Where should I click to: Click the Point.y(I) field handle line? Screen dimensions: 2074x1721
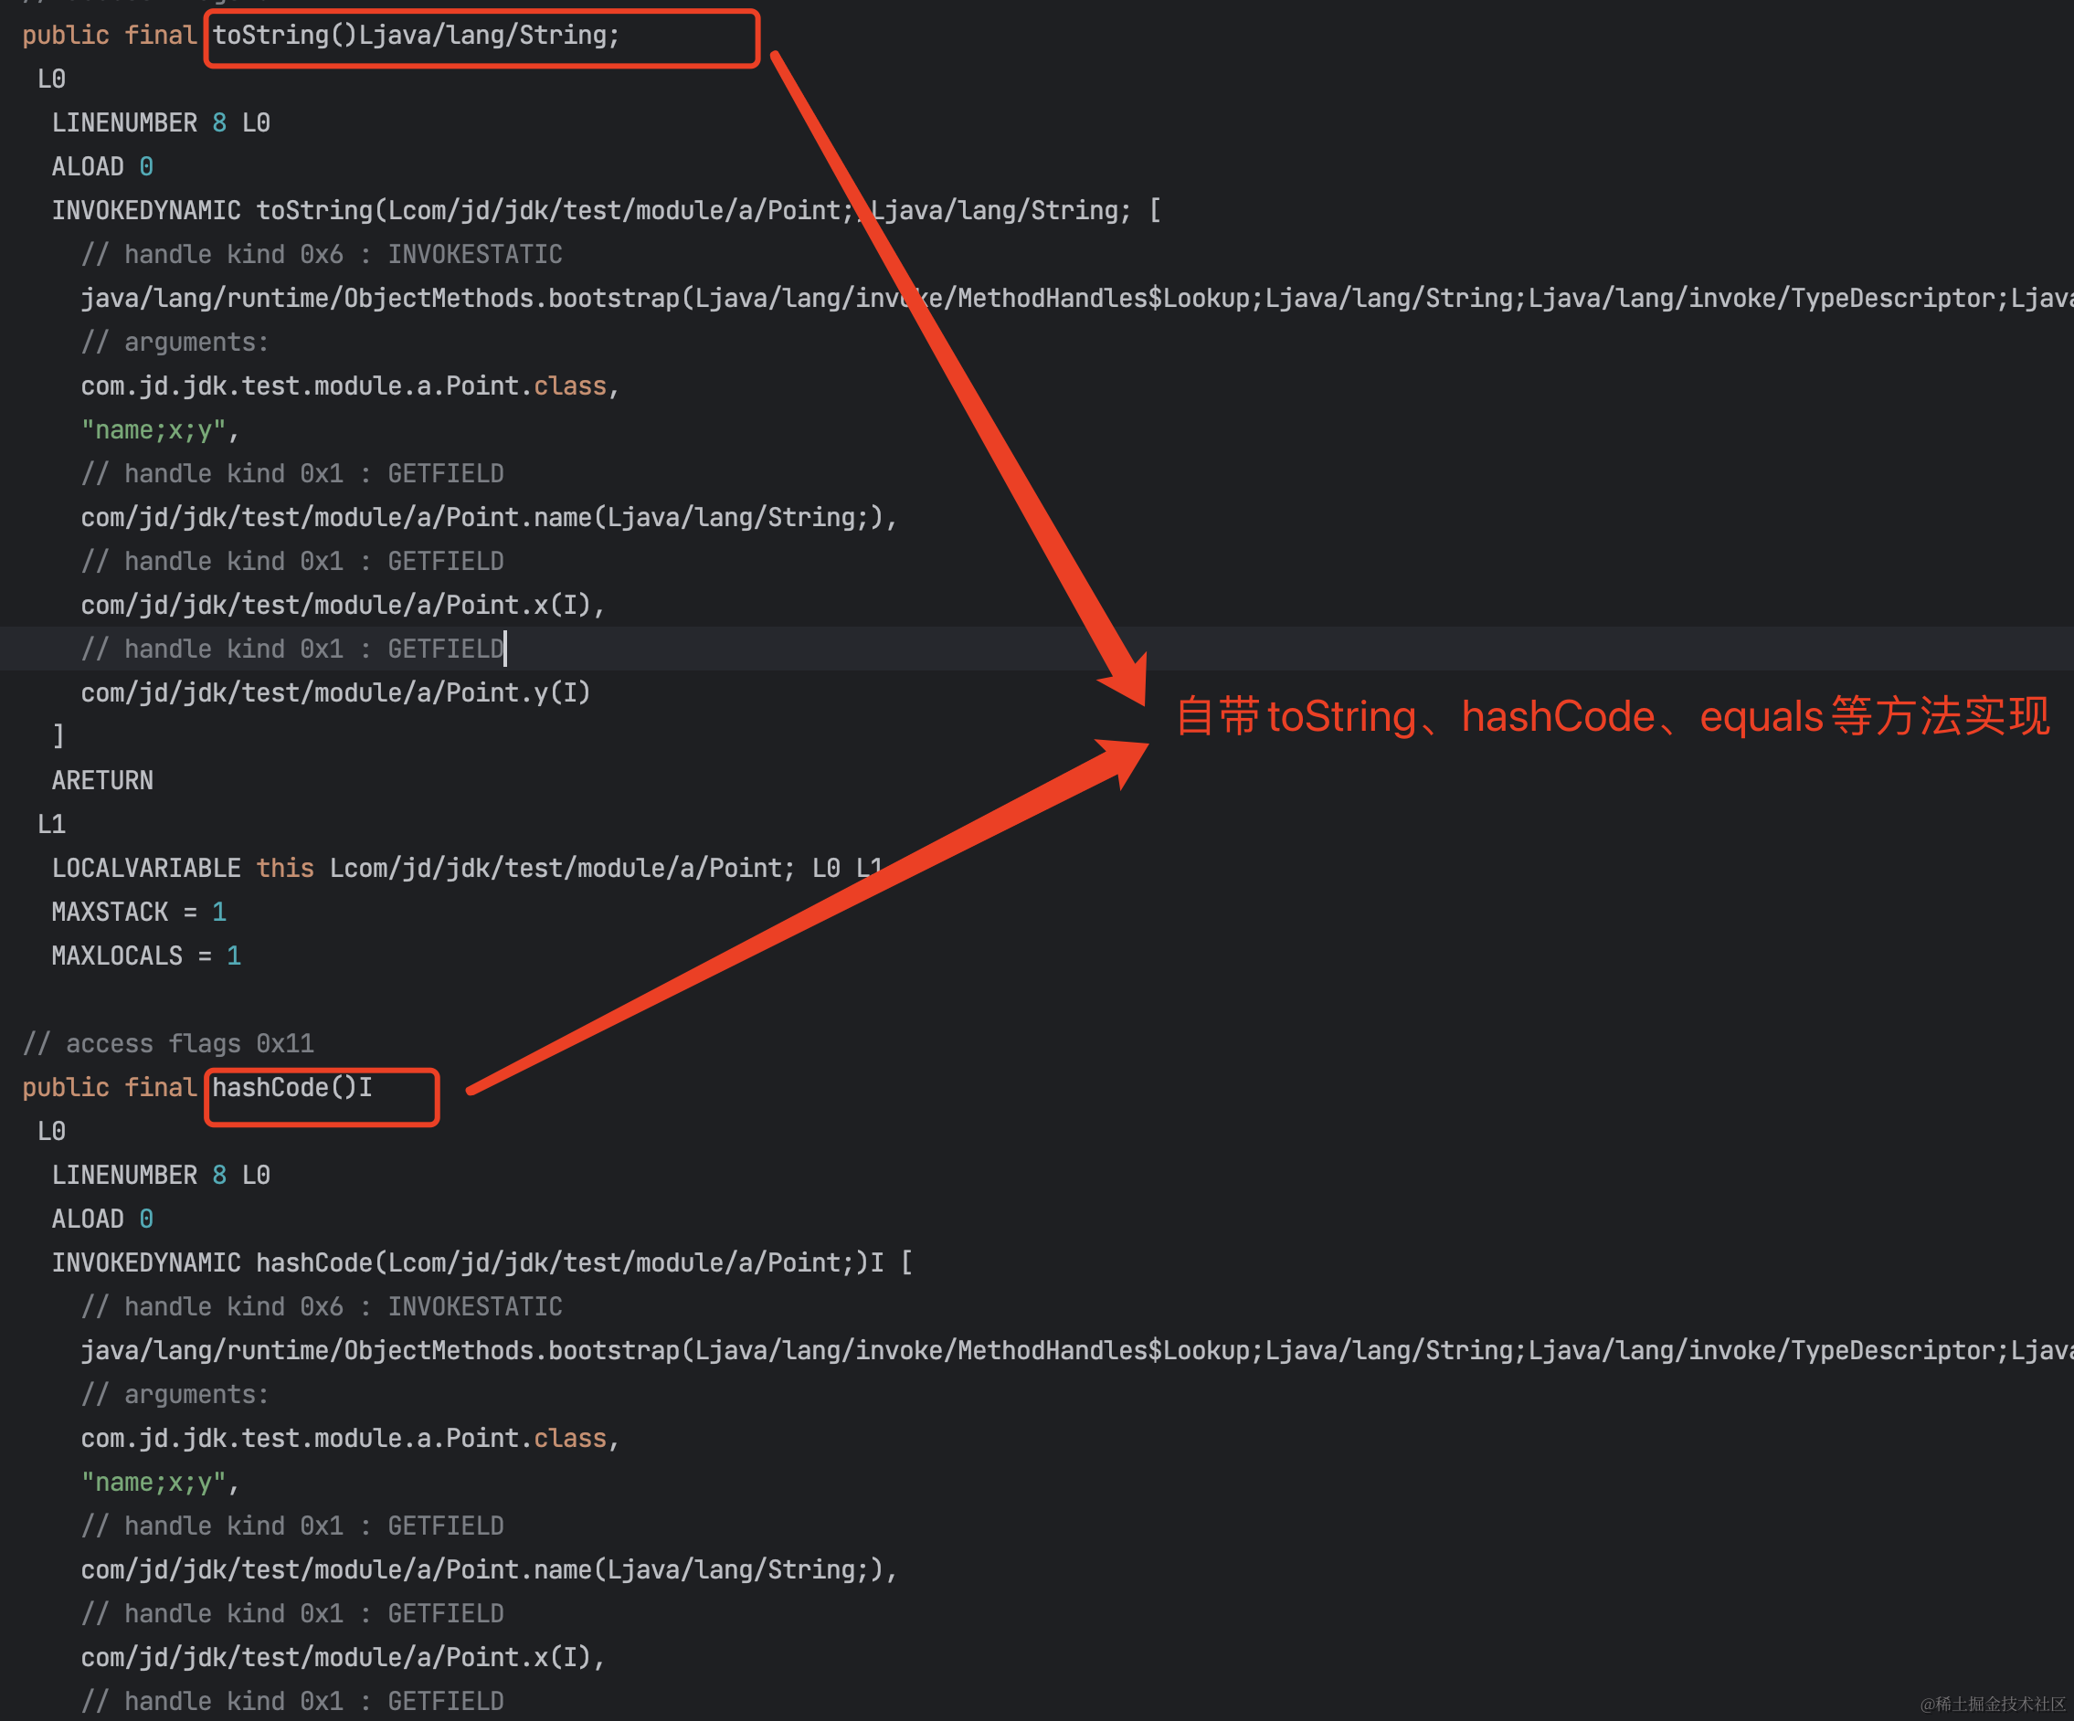pyautogui.click(x=336, y=692)
